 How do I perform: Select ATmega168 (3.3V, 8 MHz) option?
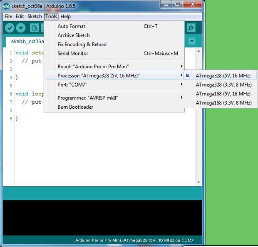(220, 103)
